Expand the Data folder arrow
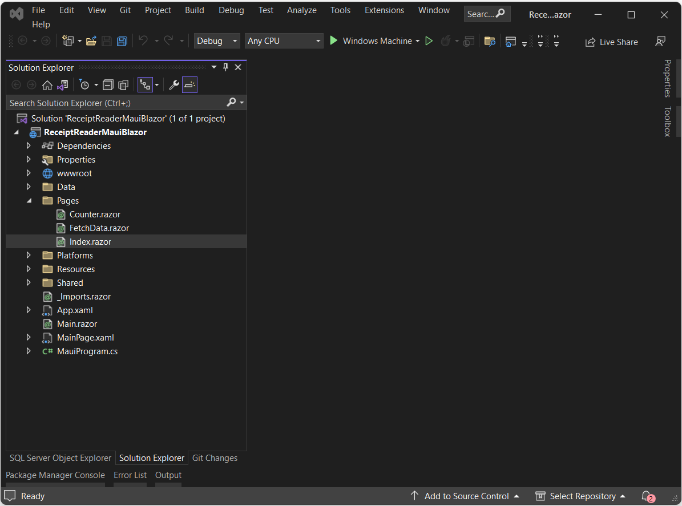682x506 pixels. click(29, 187)
